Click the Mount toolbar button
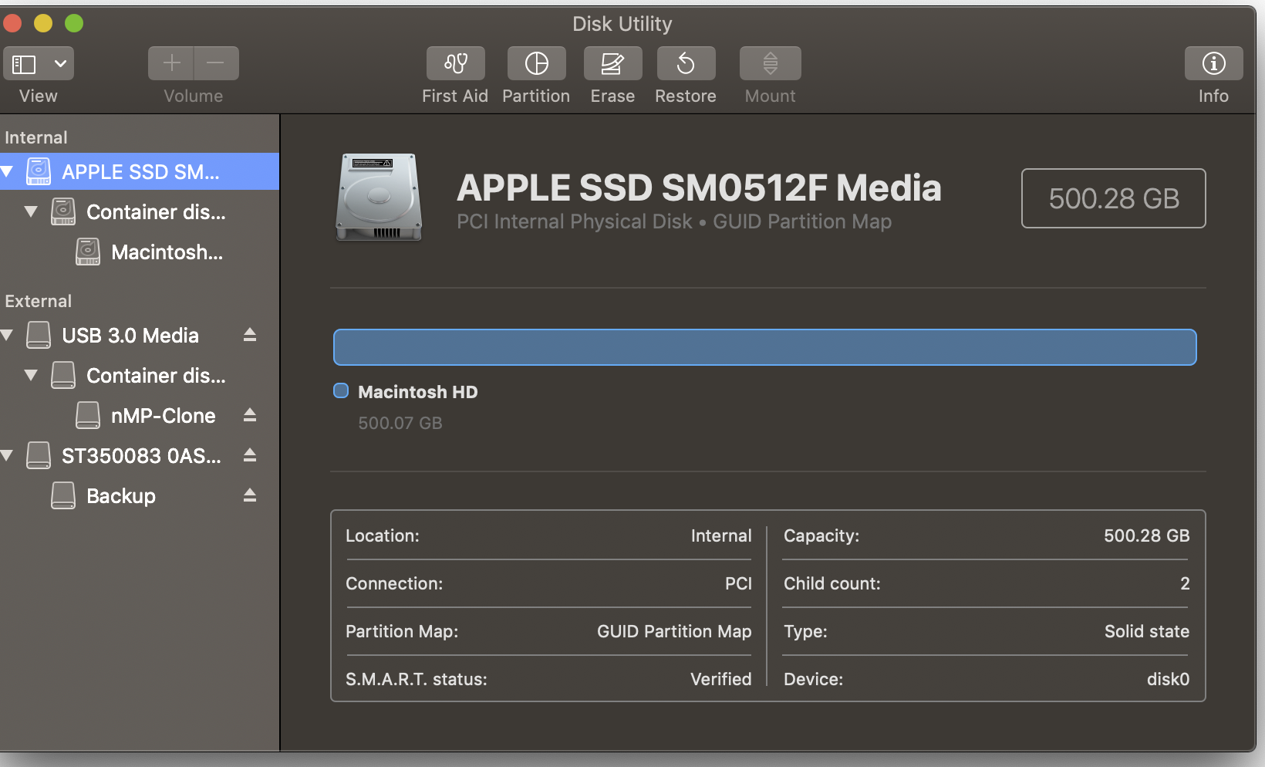The width and height of the screenshot is (1265, 767). [x=770, y=63]
